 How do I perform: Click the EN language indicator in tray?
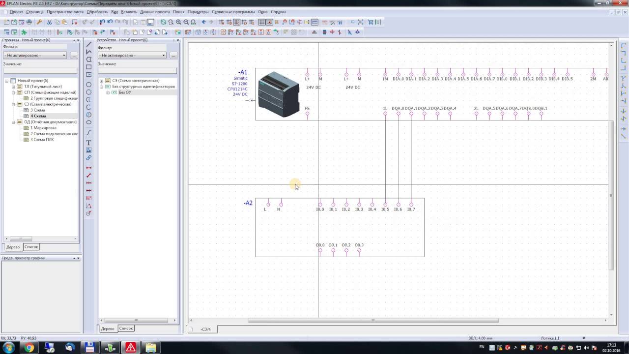[x=482, y=348]
